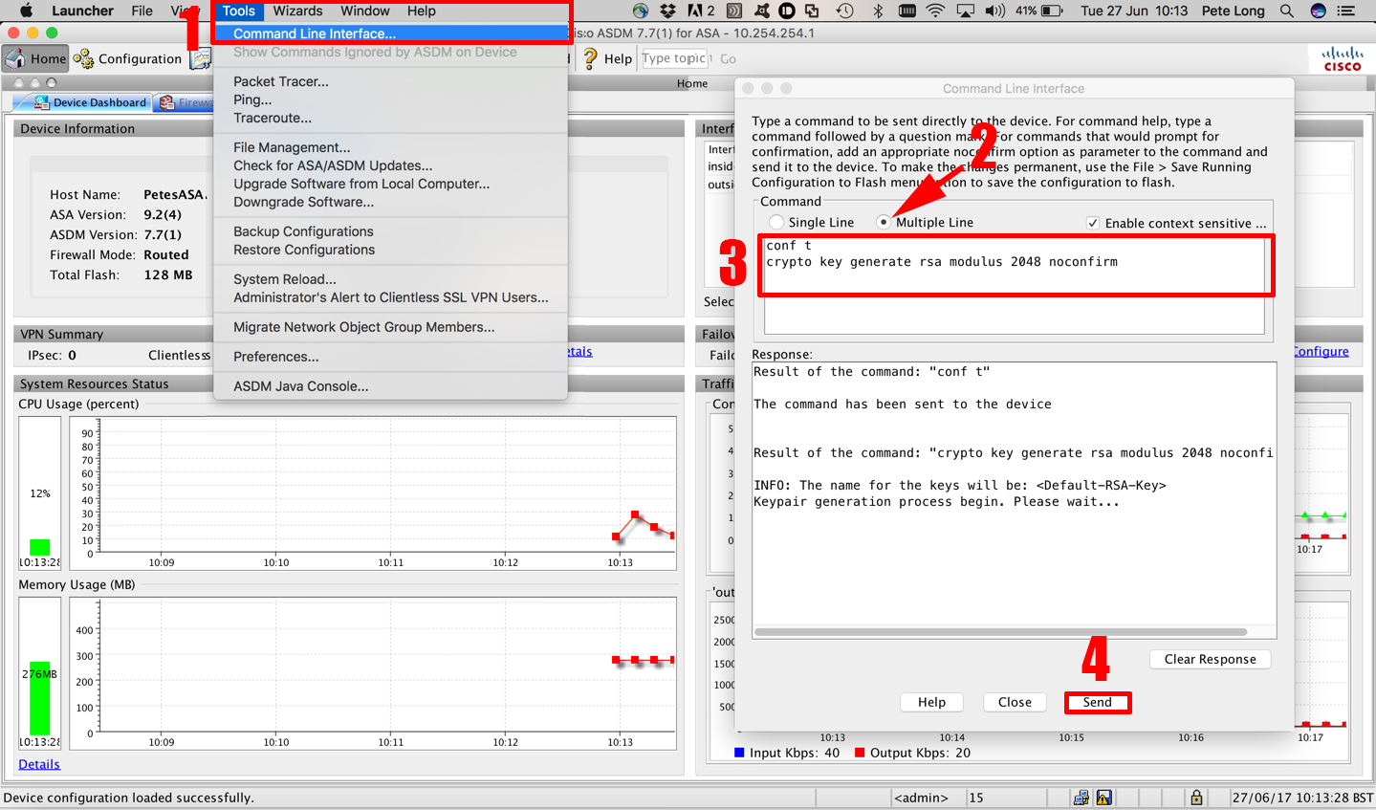Open the Wi-Fi status menu

coord(935,11)
